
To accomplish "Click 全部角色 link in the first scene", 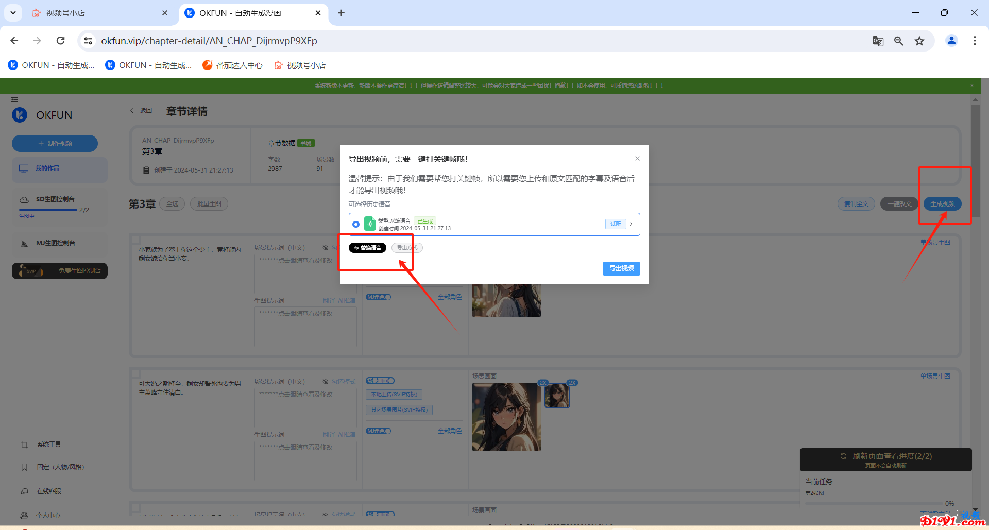I will pyautogui.click(x=450, y=297).
